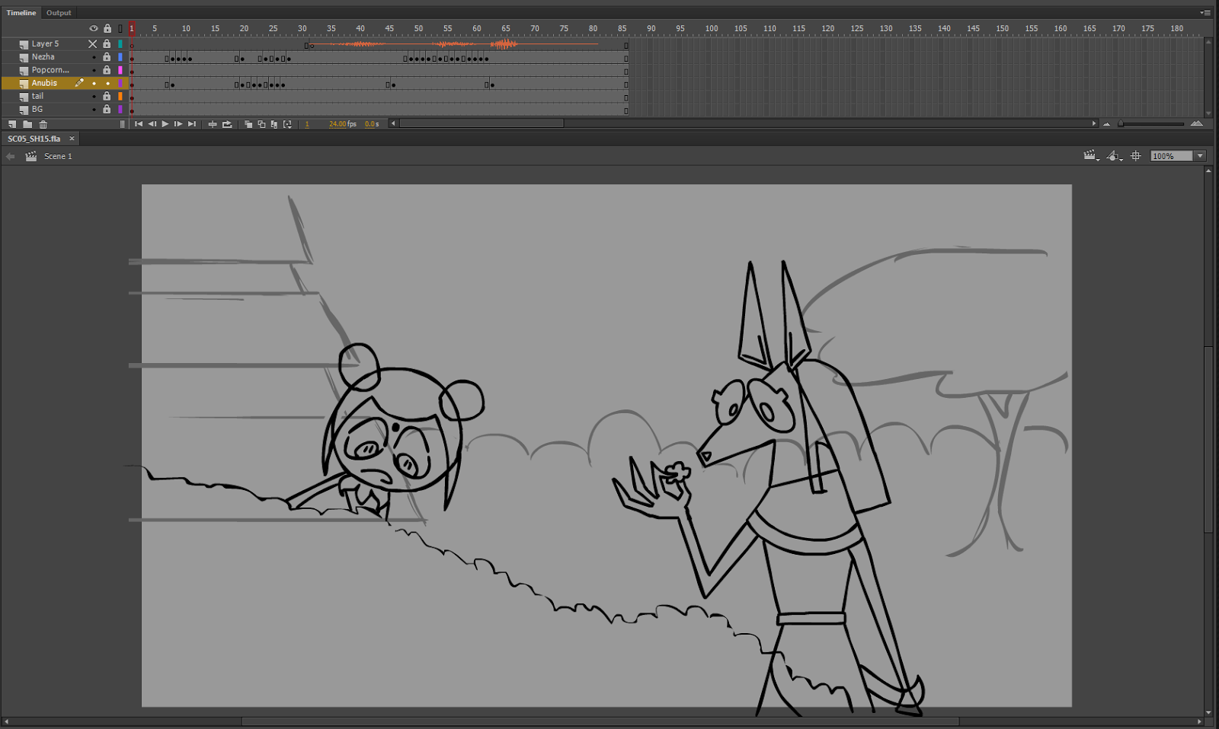Switch to the Output tab

59,13
